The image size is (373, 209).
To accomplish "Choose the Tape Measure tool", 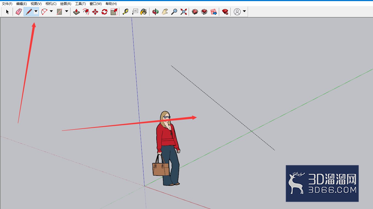I will tap(125, 12).
